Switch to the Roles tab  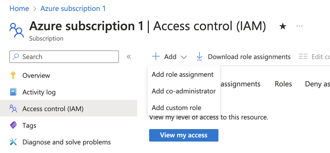click(x=283, y=84)
